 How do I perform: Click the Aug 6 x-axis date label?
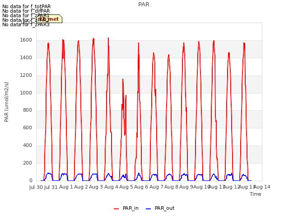[x=141, y=187]
